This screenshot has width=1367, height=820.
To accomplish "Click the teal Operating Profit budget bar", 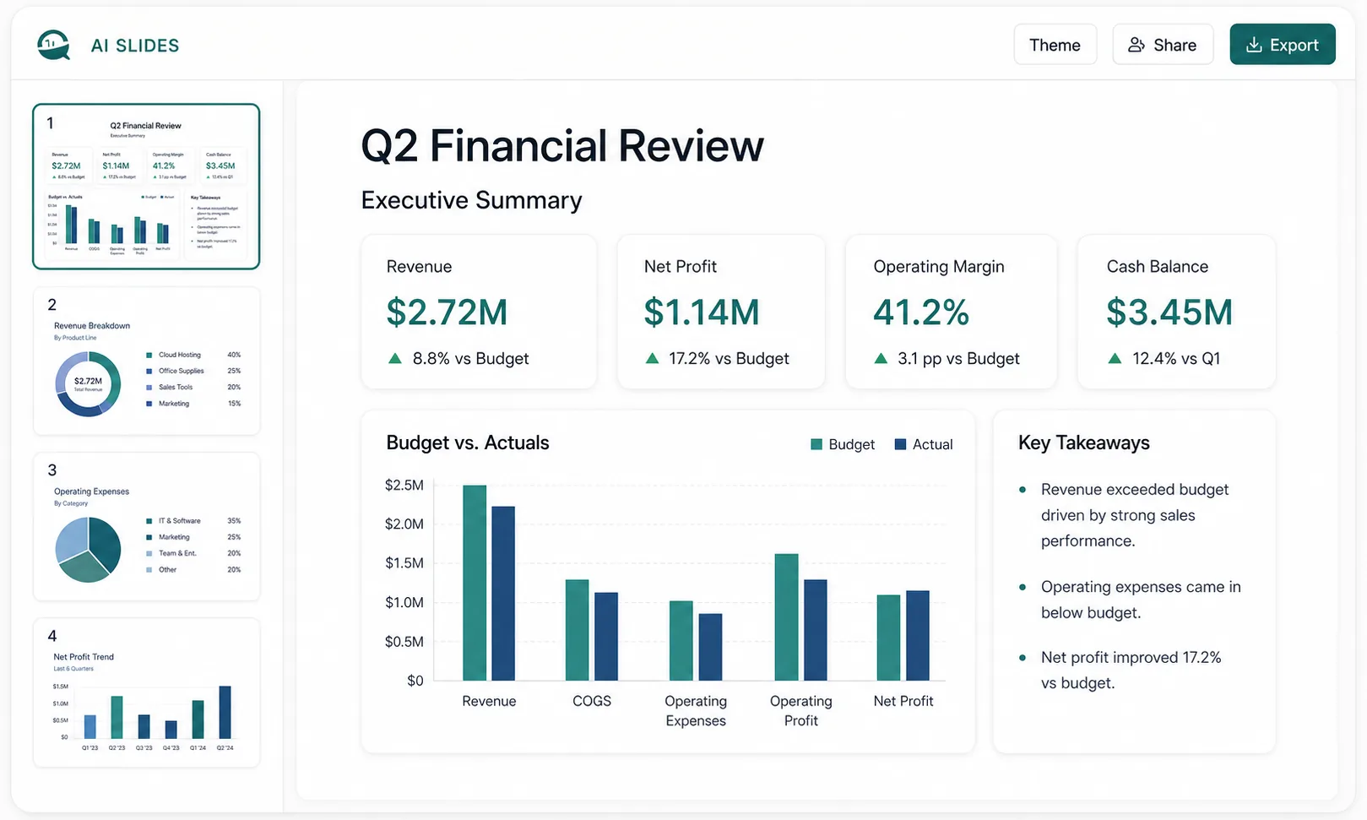I will point(787,617).
